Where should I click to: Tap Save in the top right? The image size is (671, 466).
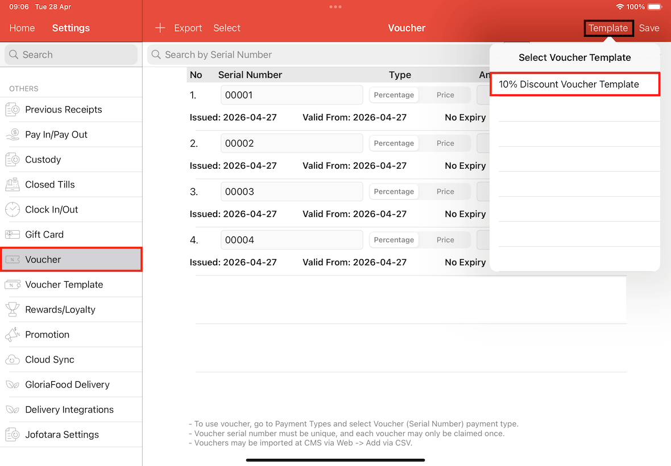tap(649, 28)
